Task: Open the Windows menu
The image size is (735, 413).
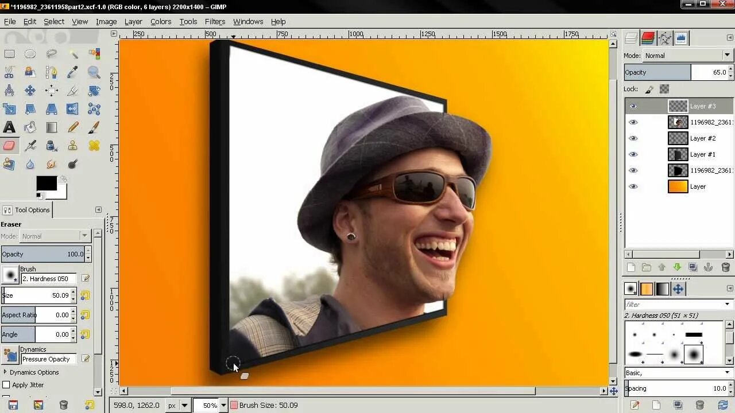Action: tap(248, 21)
